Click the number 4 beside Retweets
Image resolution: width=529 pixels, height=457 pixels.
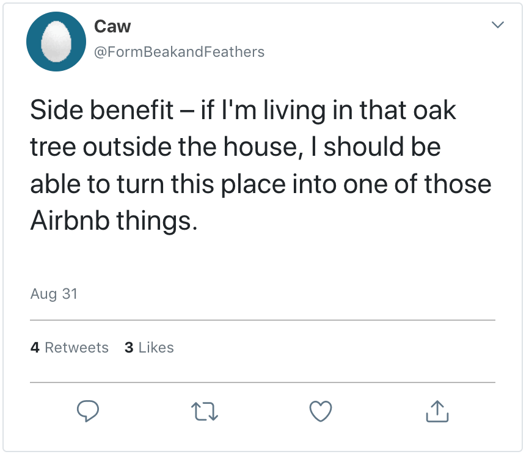[x=35, y=348]
